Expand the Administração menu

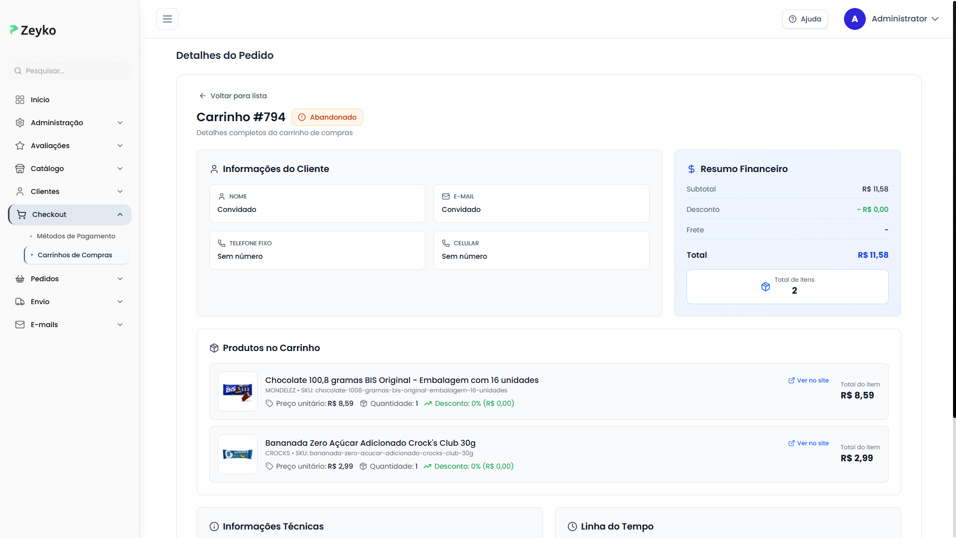(x=69, y=123)
